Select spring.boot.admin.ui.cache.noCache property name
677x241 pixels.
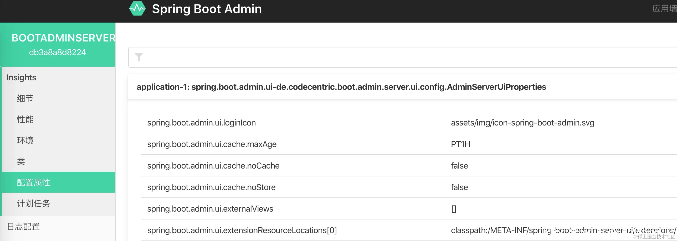coord(213,166)
